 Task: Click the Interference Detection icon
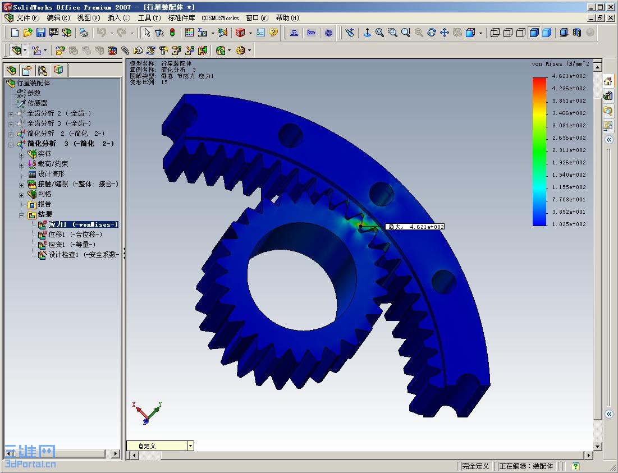pos(203,50)
